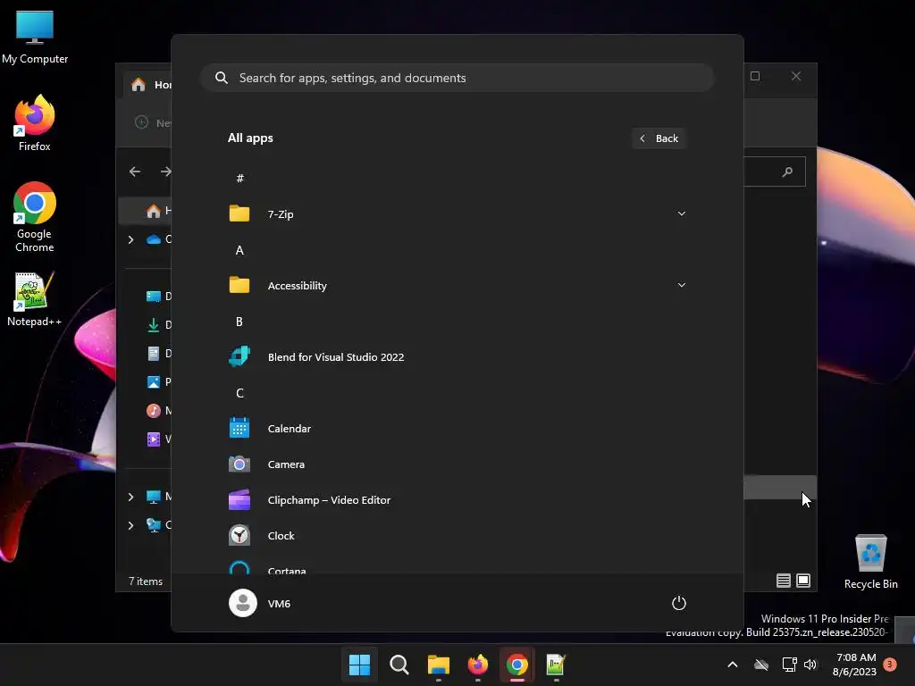
Task: Open the volume tray icon
Action: tap(810, 665)
